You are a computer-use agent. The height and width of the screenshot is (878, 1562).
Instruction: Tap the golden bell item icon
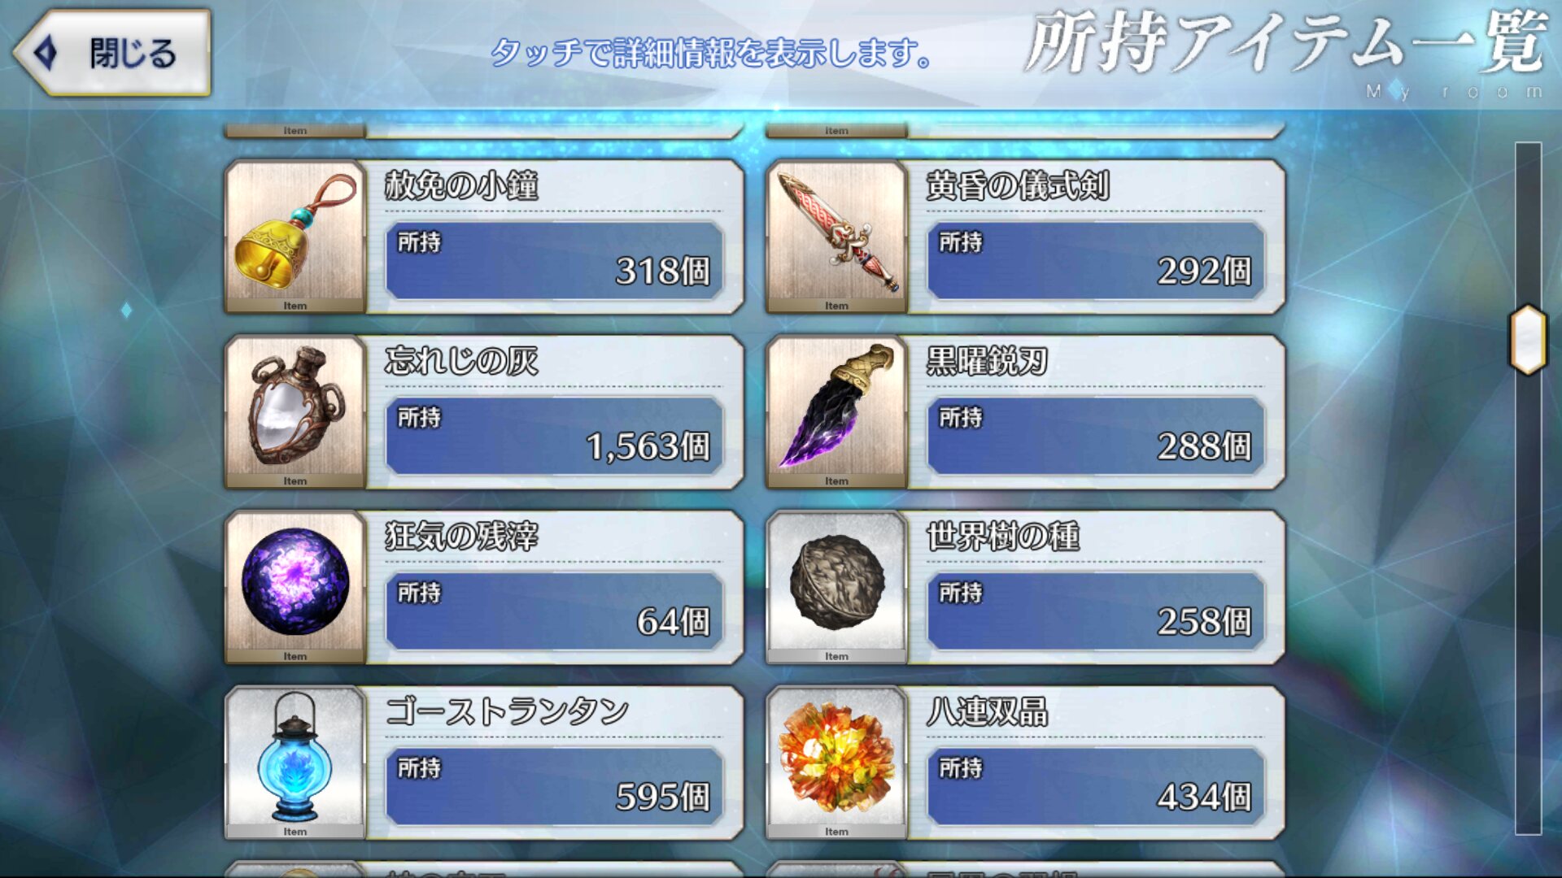(295, 236)
